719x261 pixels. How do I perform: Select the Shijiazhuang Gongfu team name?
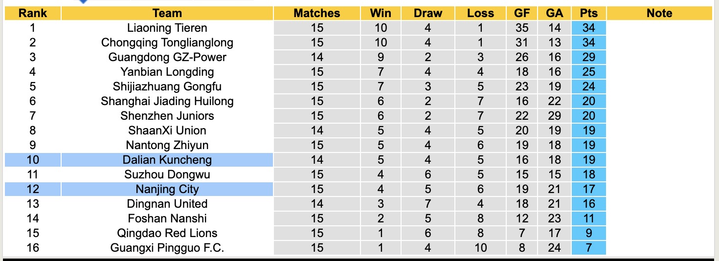pos(167,87)
